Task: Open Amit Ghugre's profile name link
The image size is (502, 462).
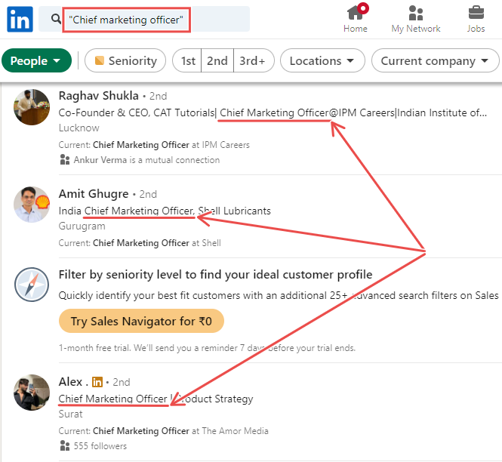Action: click(94, 194)
